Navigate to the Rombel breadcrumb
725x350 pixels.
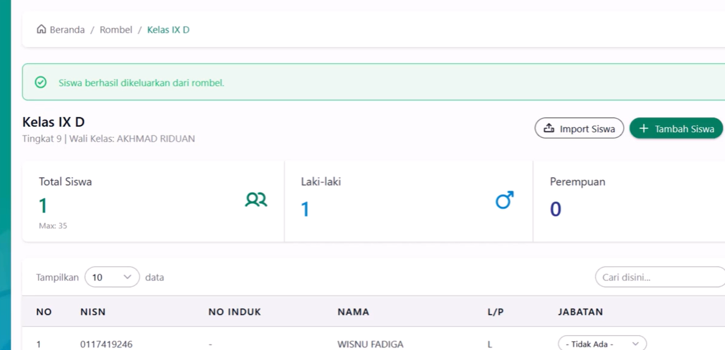click(116, 30)
